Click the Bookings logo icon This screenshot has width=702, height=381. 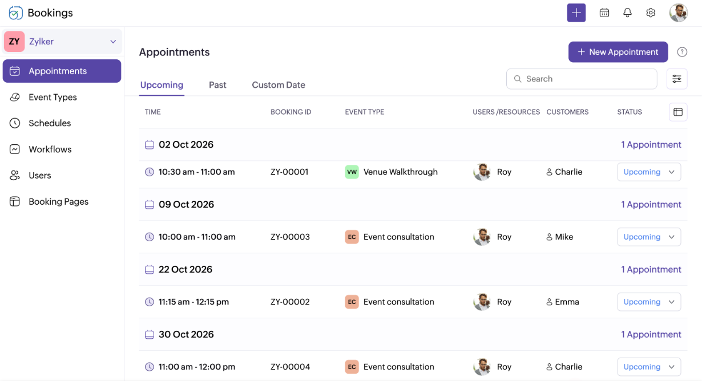pyautogui.click(x=15, y=13)
